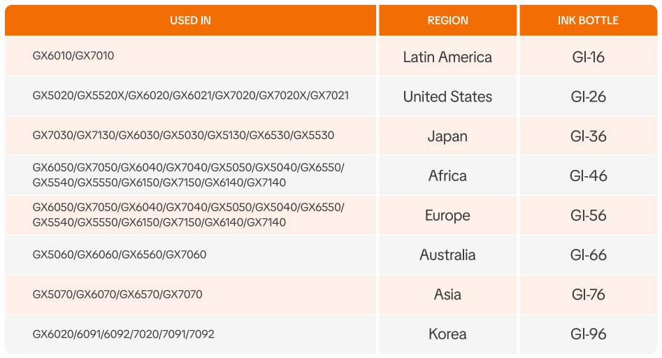
Task: Select the GX5060/GX6060/GX6560/GX7060 cell
Action: coord(120,255)
